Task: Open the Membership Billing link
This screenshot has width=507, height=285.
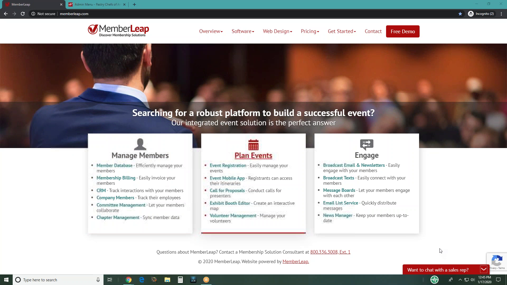Action: tap(116, 178)
